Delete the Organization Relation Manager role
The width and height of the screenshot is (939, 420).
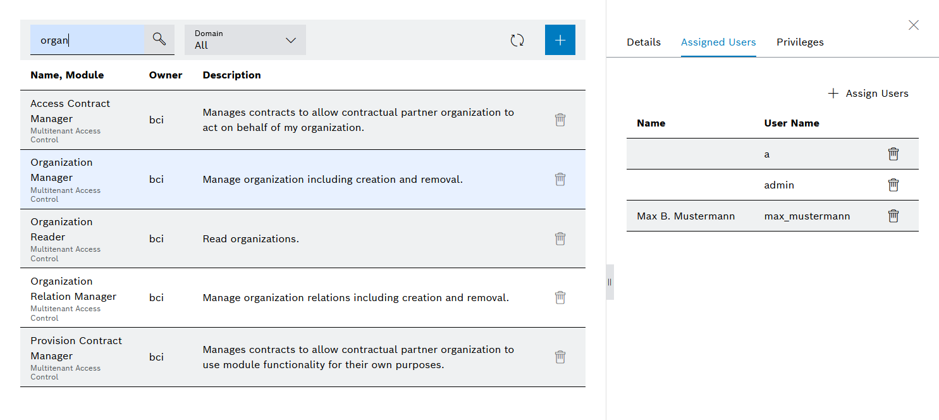point(560,297)
